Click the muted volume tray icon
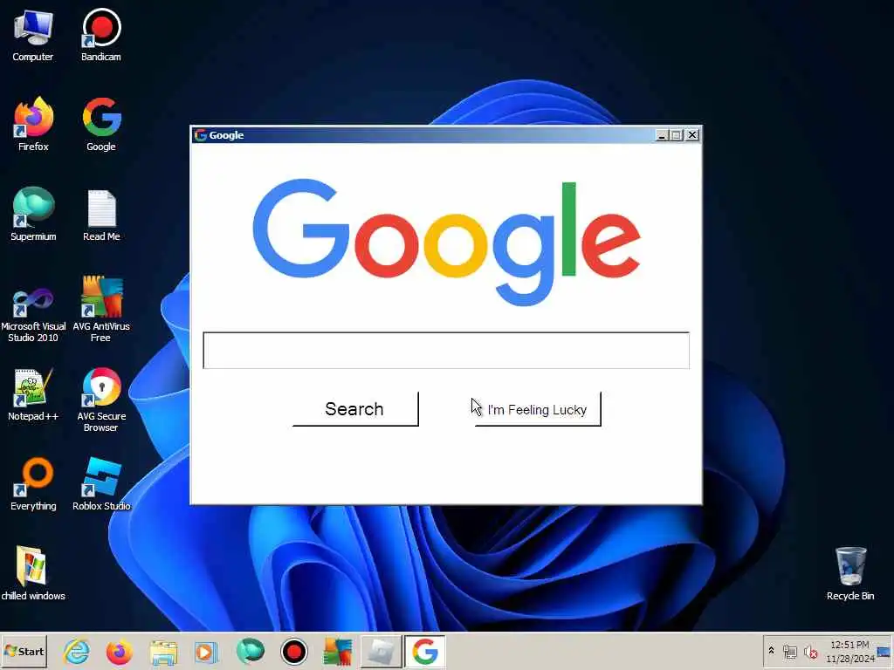894x670 pixels. tap(810, 652)
